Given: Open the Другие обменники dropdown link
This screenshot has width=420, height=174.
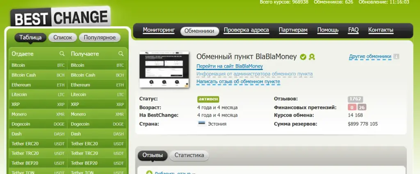Looking at the screenshot, I should pyautogui.click(x=370, y=56).
